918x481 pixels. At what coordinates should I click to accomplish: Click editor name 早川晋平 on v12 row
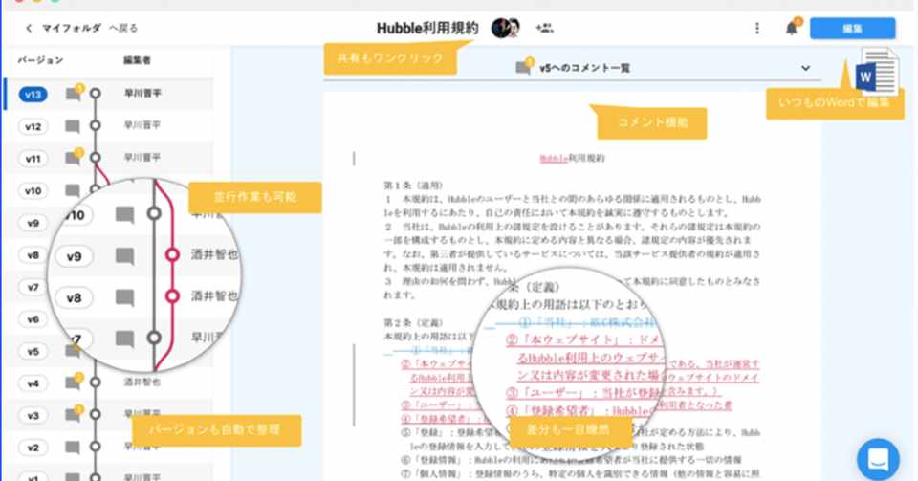(x=142, y=125)
